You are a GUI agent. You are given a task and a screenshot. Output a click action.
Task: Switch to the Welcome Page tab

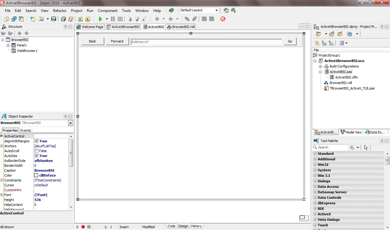tap(90, 27)
